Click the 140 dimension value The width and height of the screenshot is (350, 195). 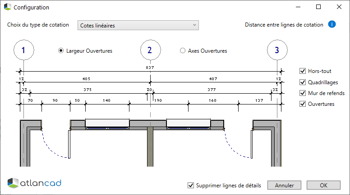pos(107,100)
